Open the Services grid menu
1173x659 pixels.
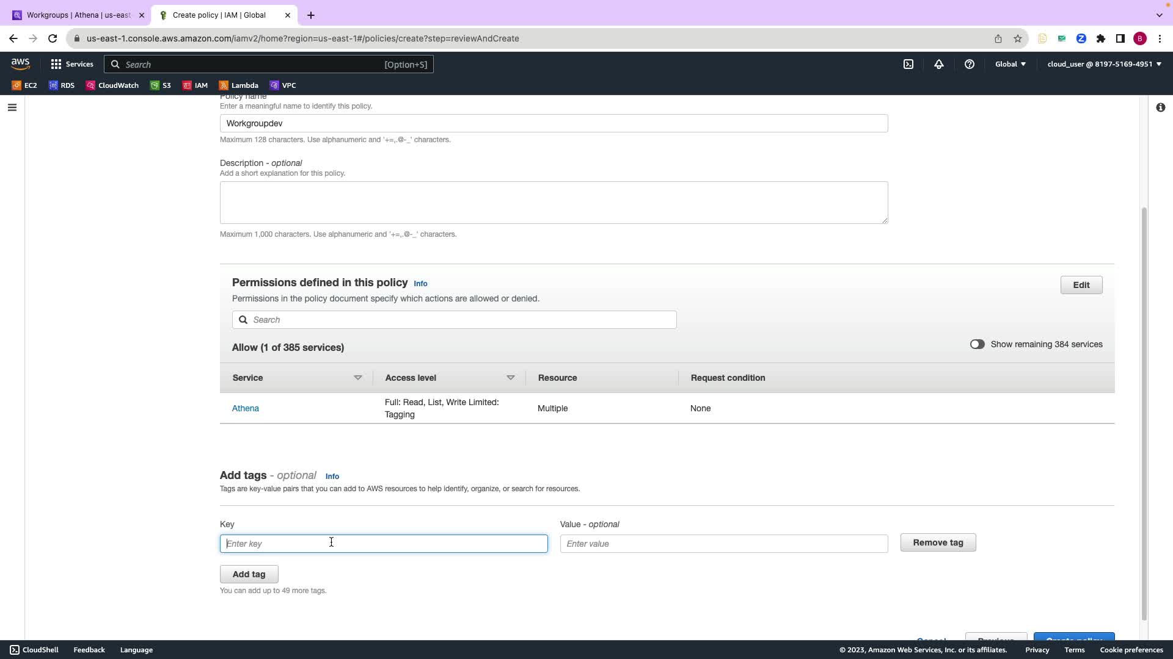(71, 64)
